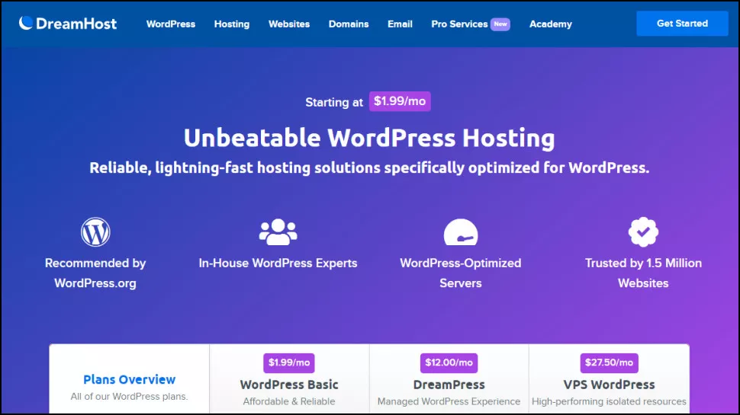Click 'All of our WordPress plans.' text

point(130,397)
